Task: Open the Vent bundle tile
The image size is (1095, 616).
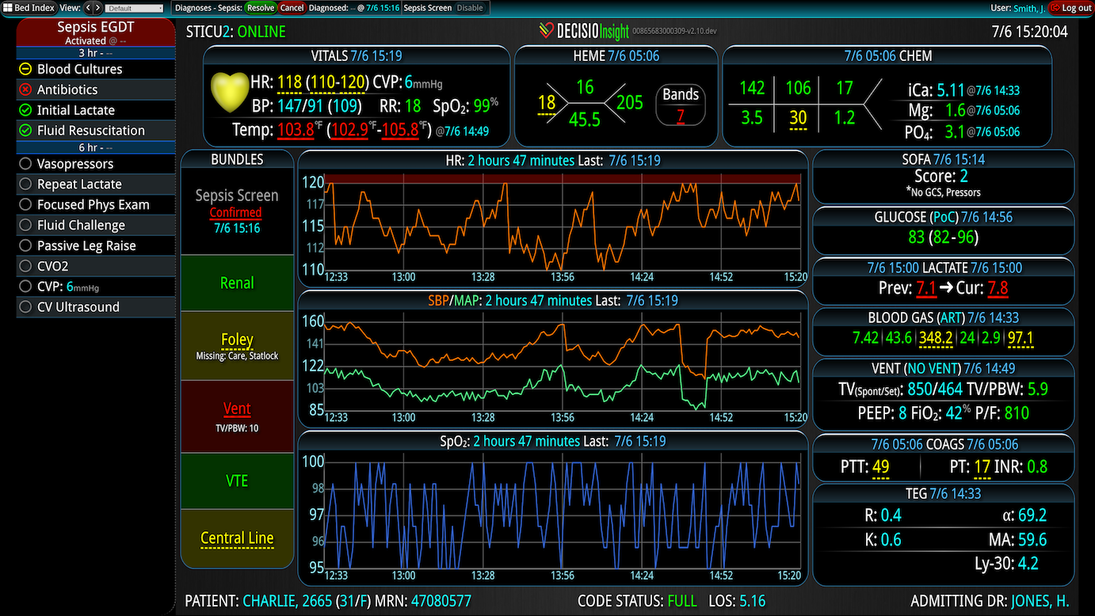Action: click(236, 416)
